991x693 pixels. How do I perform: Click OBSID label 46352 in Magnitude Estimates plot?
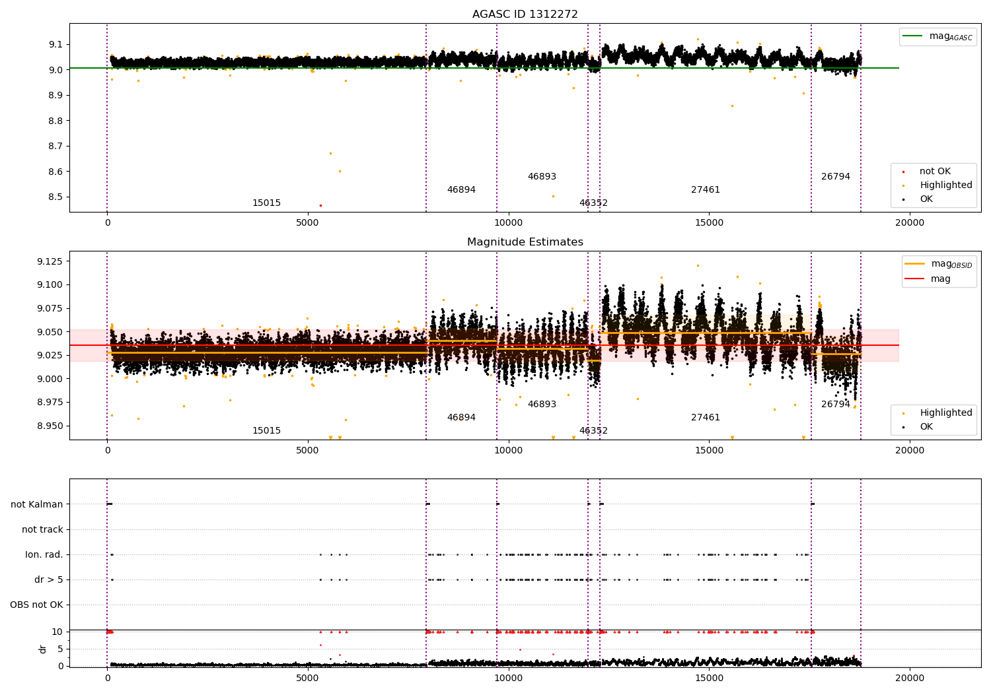pos(593,431)
